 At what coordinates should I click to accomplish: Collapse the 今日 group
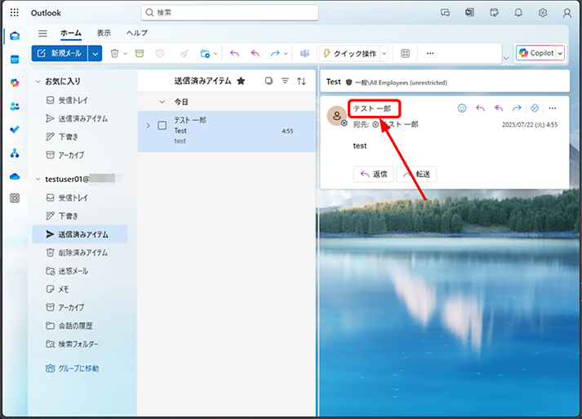pos(162,102)
